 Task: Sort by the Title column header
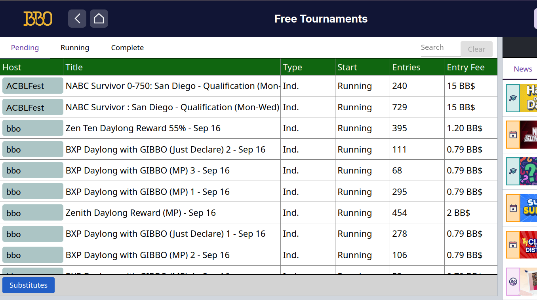tap(172, 67)
